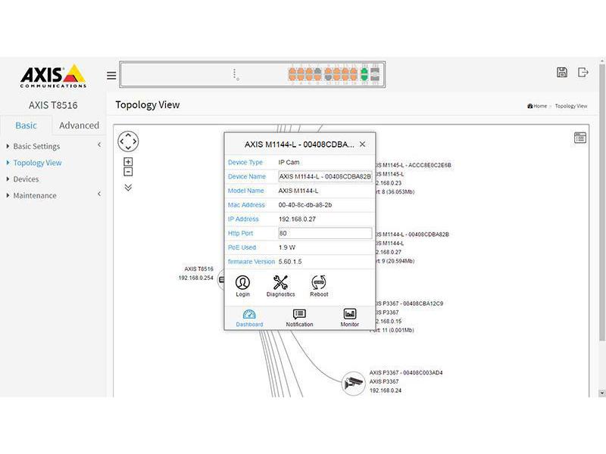Image resolution: width=606 pixels, height=454 pixels.
Task: Open the Monitor tab in the dialog
Action: point(349,316)
